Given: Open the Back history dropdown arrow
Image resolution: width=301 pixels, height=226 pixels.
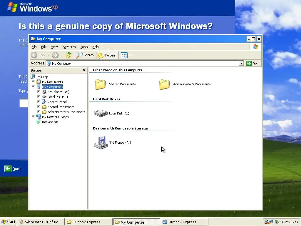Looking at the screenshot, I should [49, 55].
